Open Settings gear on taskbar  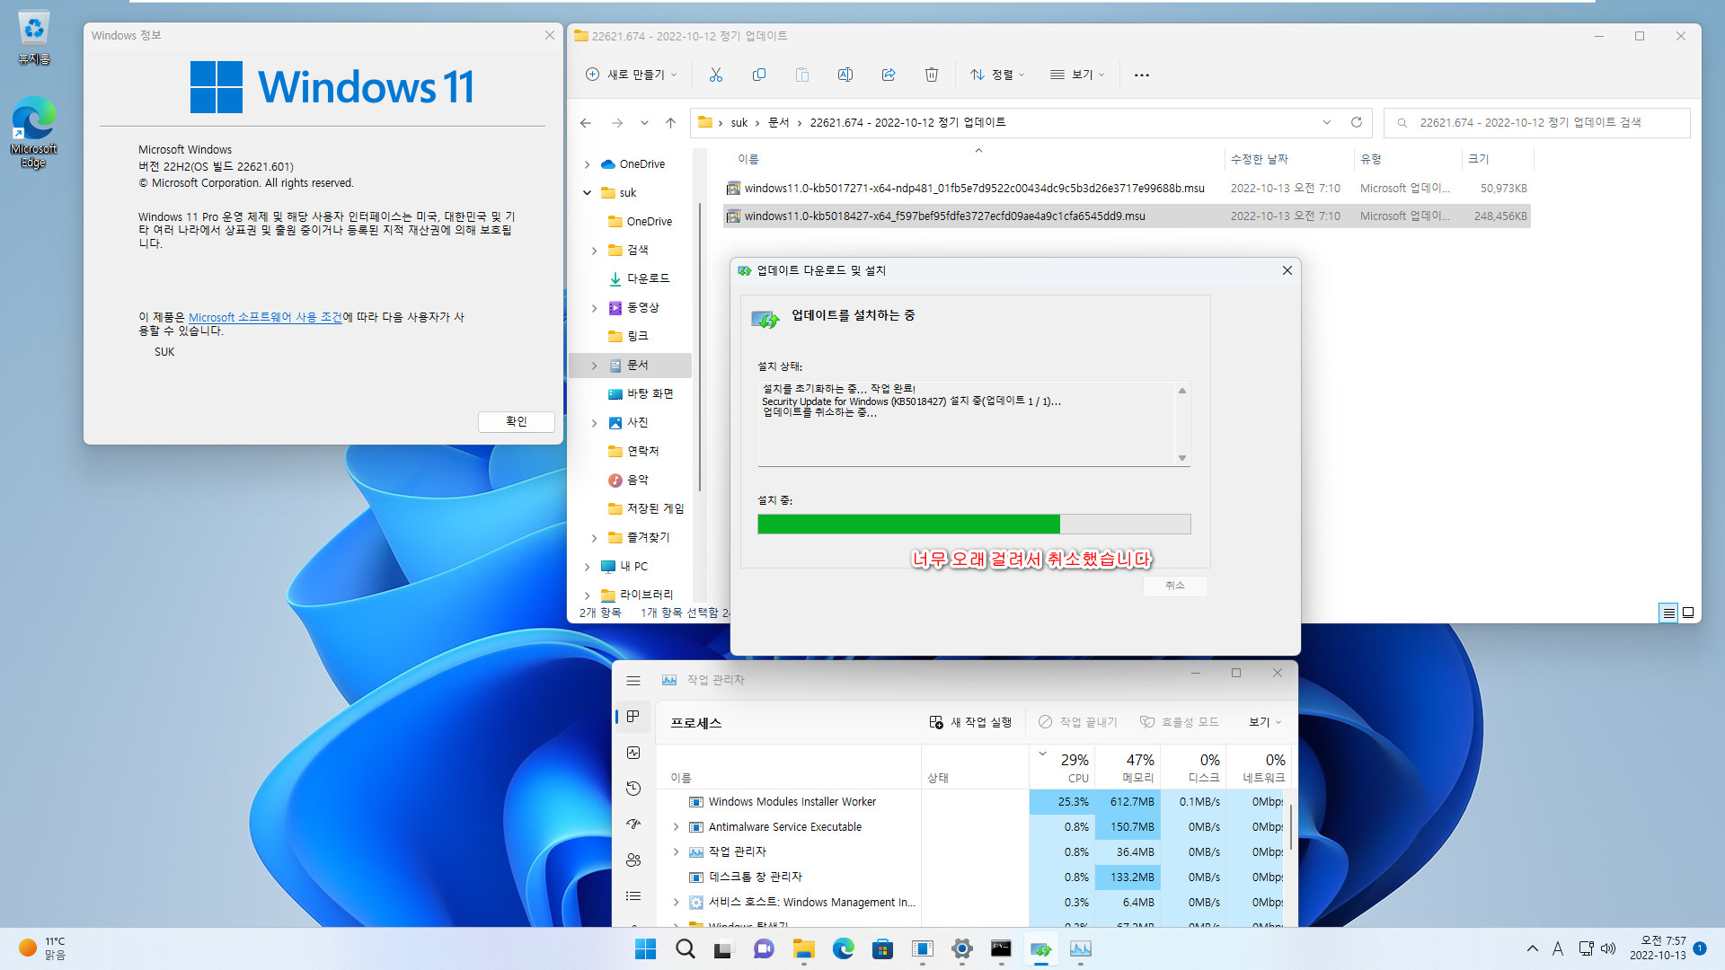[x=961, y=948]
